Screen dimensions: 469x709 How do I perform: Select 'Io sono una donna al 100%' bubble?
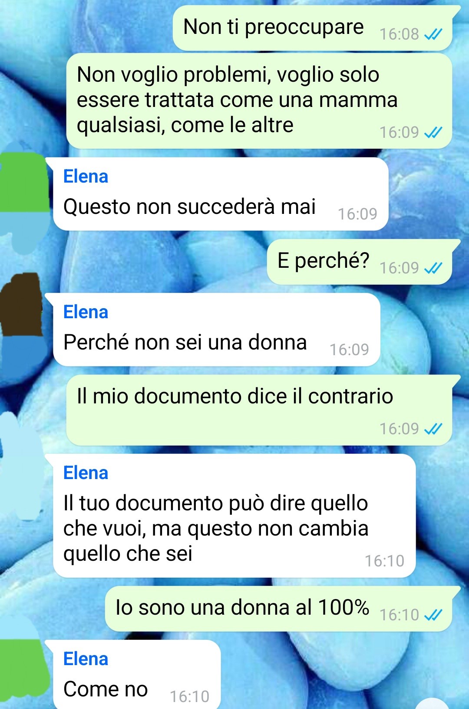click(279, 609)
